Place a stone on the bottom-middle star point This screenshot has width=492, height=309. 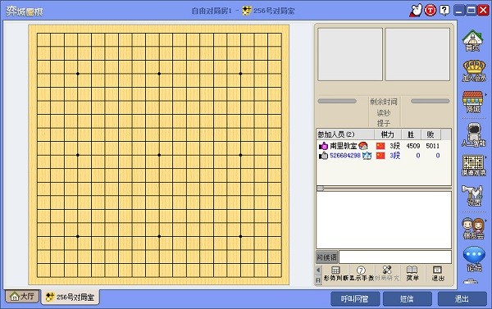pyautogui.click(x=159, y=236)
